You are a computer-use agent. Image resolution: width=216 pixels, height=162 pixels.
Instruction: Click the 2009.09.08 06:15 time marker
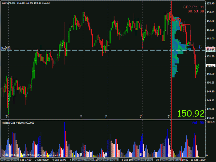tap(107, 160)
